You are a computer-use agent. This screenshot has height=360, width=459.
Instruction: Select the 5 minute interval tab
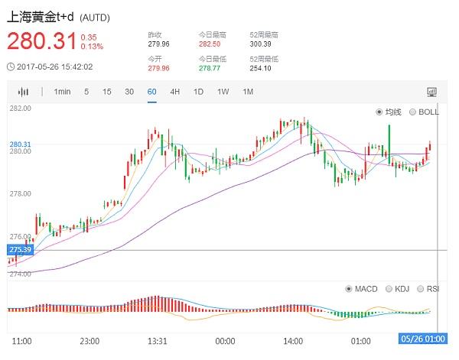point(86,92)
